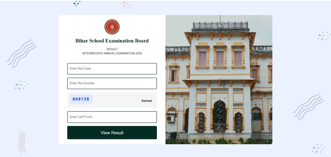
Task: Click the dark teal dots at the top
Action: click(77, 3)
